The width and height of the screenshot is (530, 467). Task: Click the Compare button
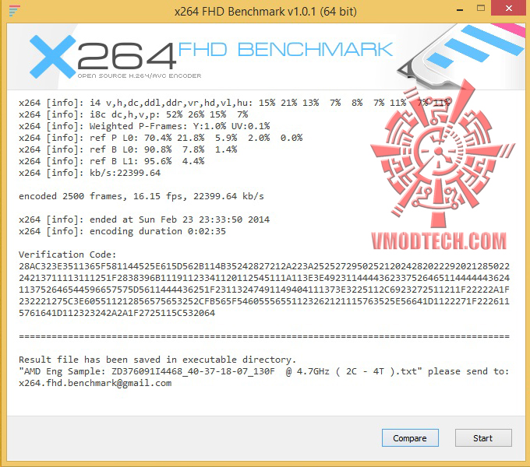coord(410,438)
